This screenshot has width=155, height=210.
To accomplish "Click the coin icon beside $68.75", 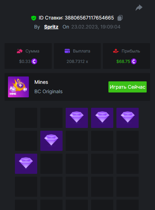I will point(134,62).
